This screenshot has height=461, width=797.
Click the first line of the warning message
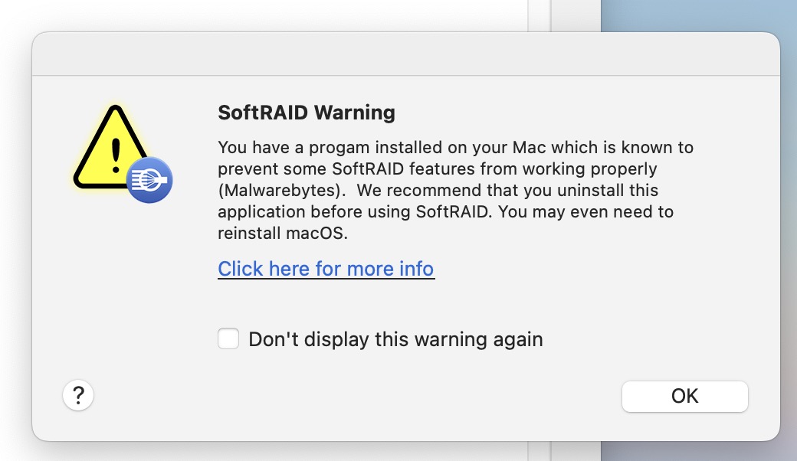(455, 146)
